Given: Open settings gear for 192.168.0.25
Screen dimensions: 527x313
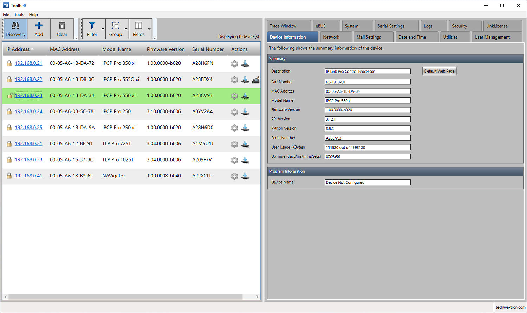Looking at the screenshot, I should coord(234,128).
